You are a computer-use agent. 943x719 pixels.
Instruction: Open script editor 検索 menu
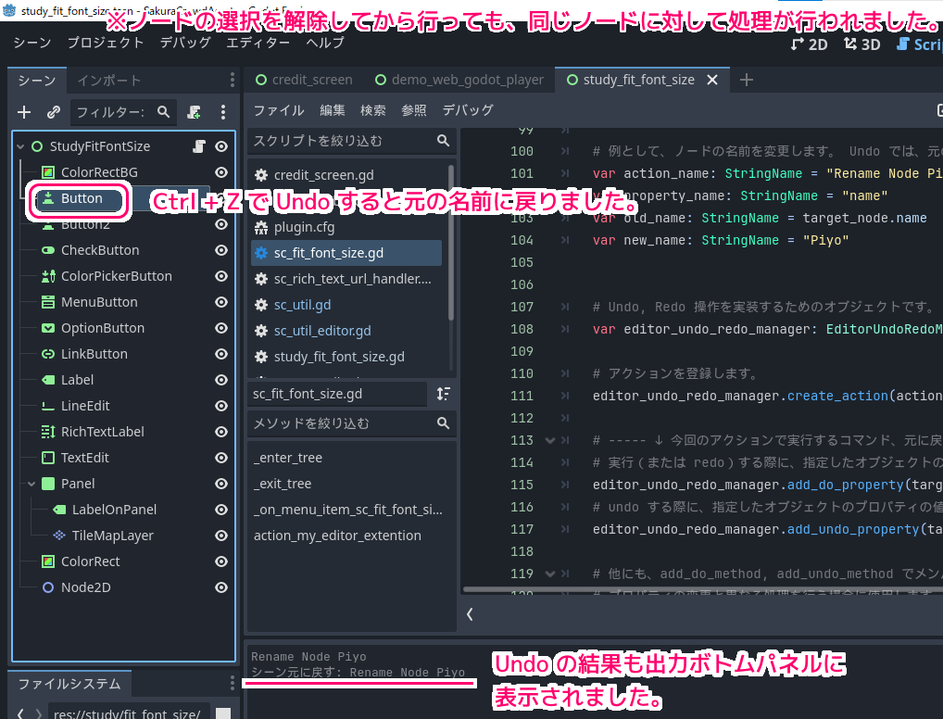(x=373, y=110)
